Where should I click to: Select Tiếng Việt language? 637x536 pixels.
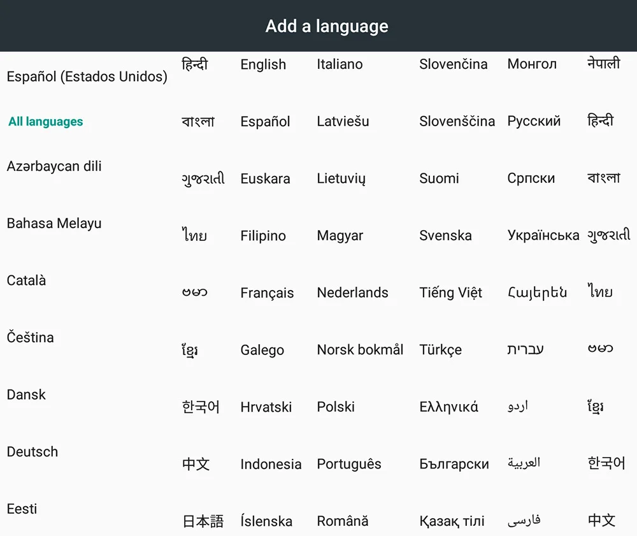[450, 292]
